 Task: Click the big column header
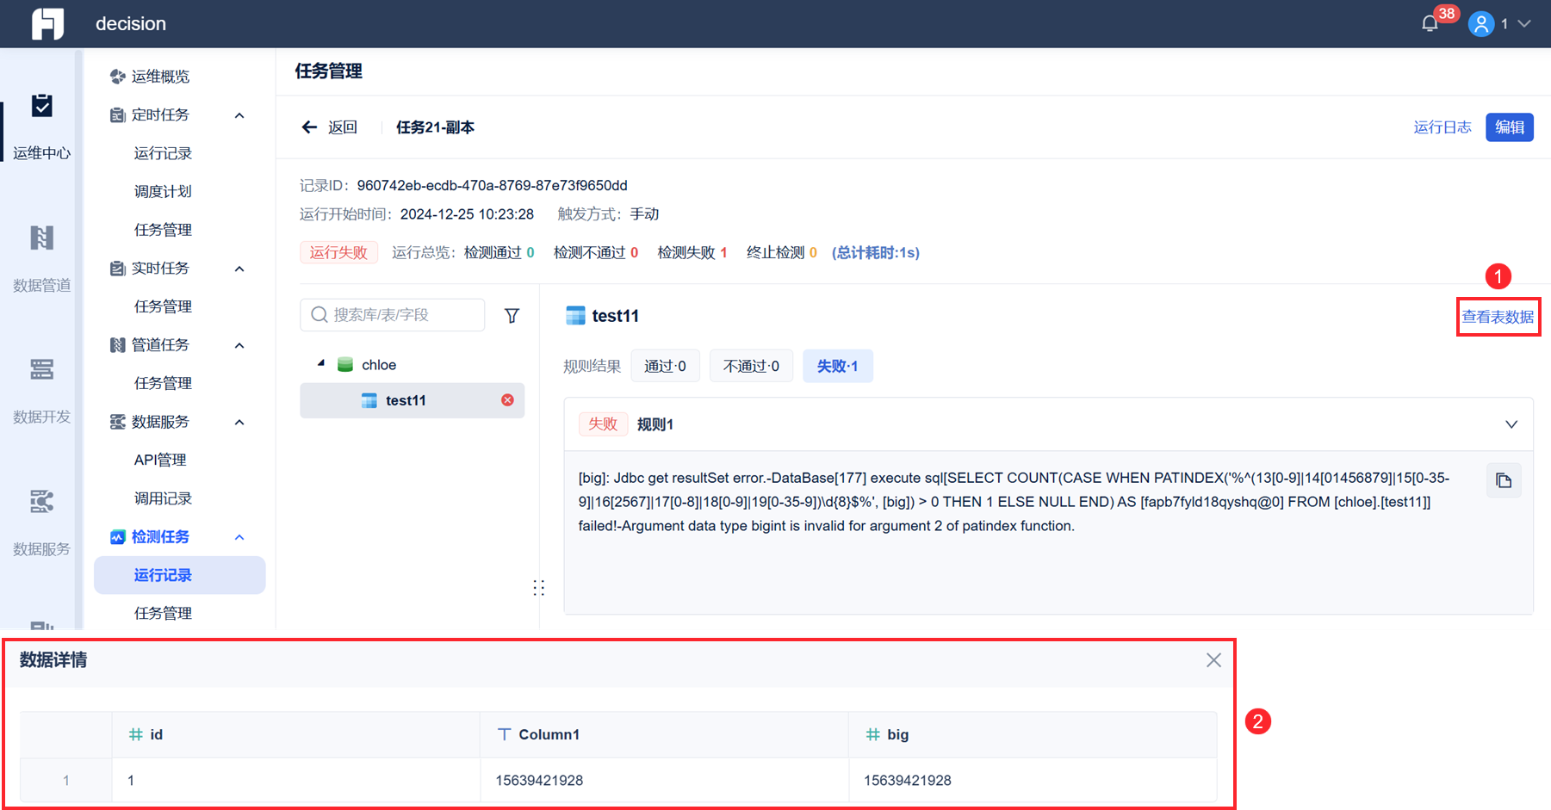pyautogui.click(x=1033, y=734)
